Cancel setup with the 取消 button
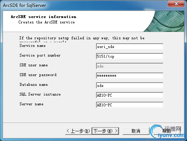 [x=136, y=131]
